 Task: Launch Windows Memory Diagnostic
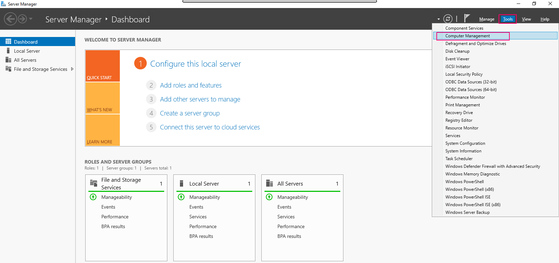coord(495,174)
